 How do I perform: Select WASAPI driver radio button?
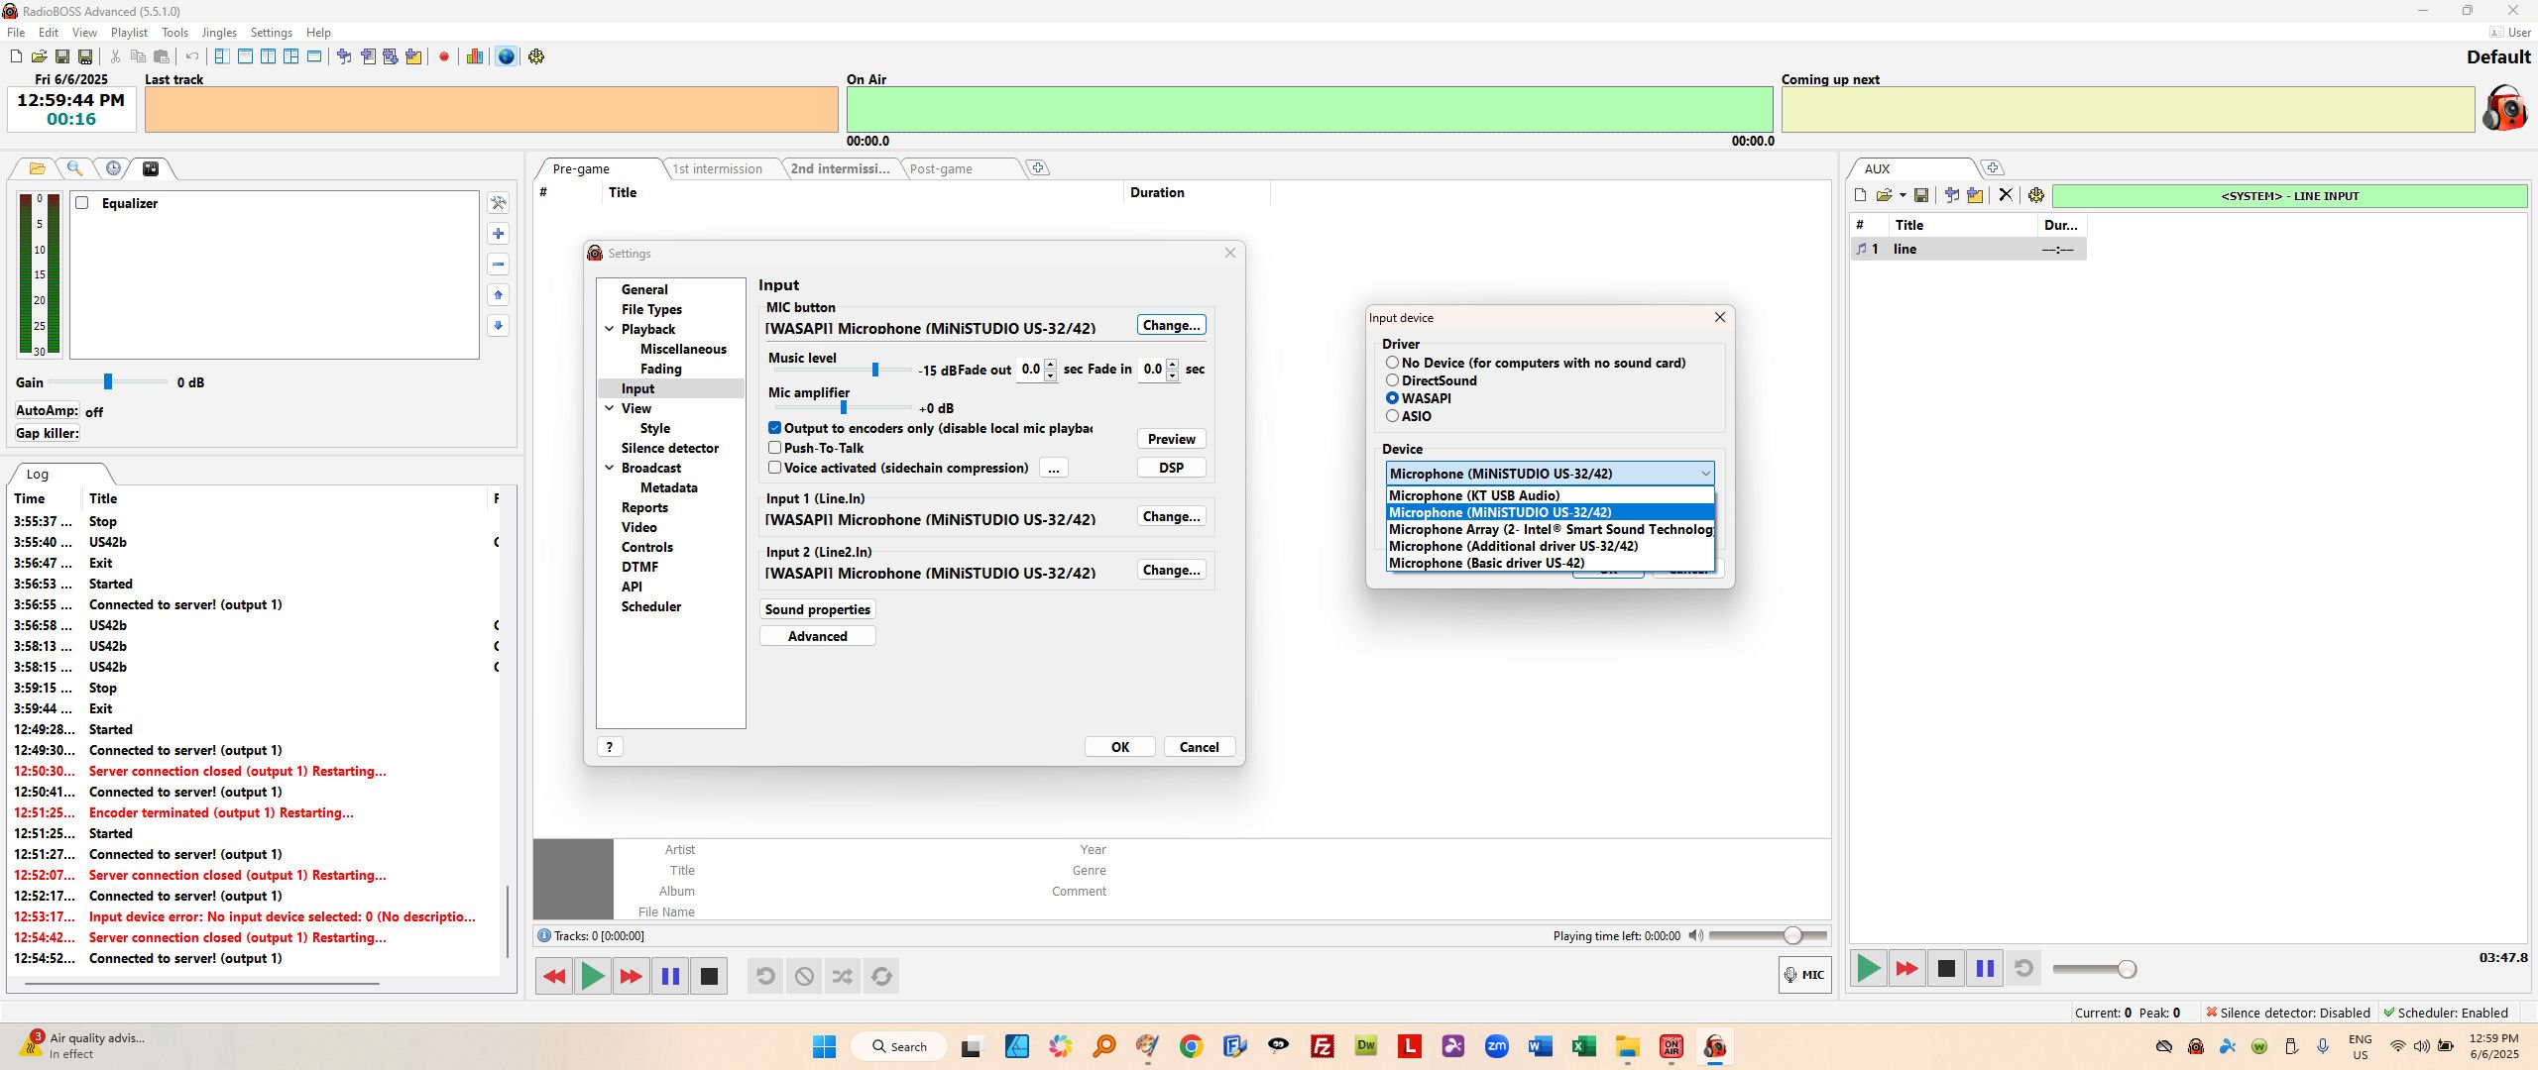pos(1393,398)
